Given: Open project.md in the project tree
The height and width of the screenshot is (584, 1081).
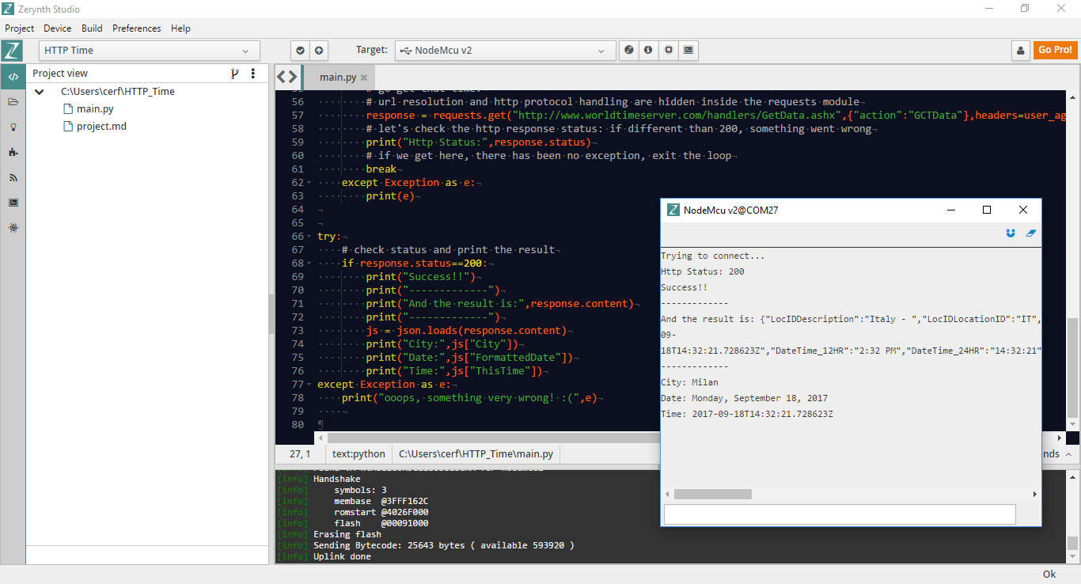Looking at the screenshot, I should [x=101, y=127].
